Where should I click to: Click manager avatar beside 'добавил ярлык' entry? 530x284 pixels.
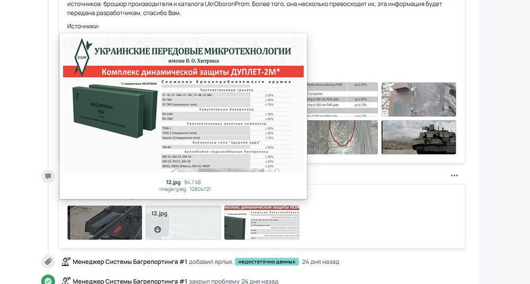coord(66,262)
